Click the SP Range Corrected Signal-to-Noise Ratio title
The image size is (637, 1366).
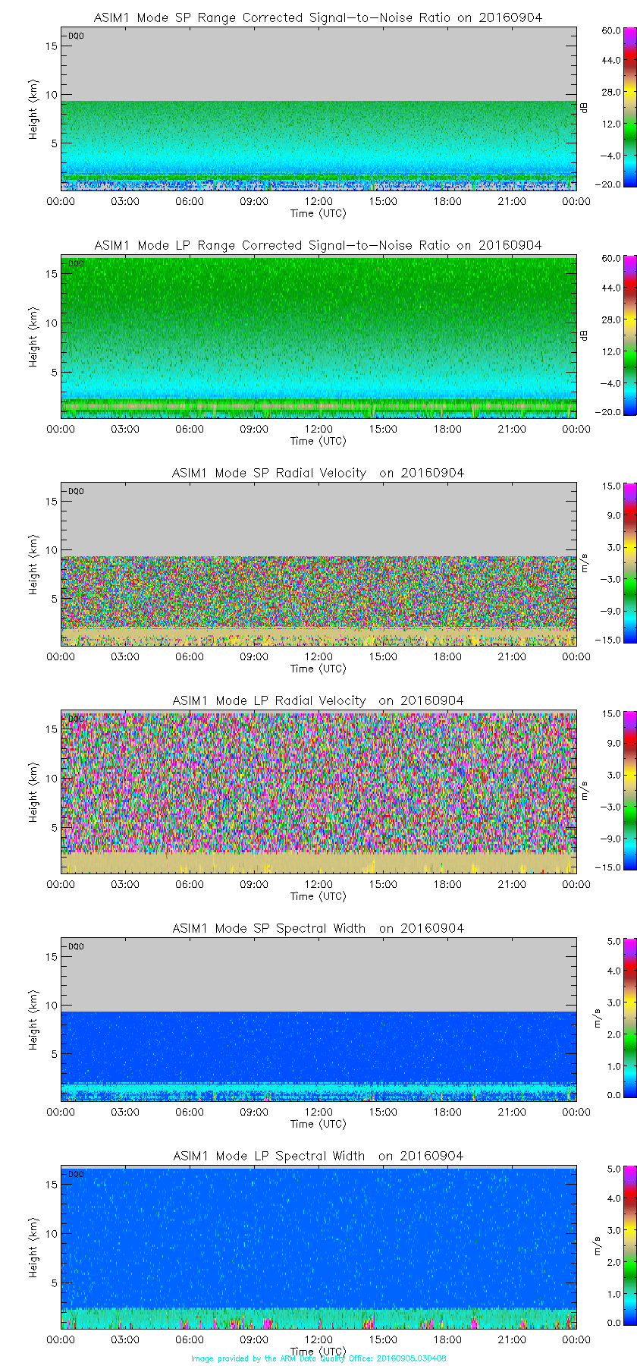318,17
